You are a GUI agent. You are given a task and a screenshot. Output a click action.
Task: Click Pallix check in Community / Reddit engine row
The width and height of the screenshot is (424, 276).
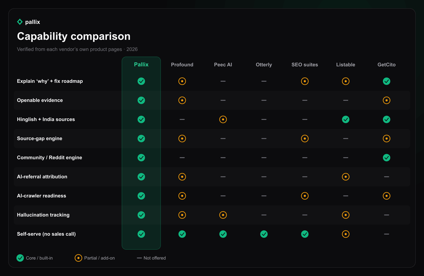point(141,158)
